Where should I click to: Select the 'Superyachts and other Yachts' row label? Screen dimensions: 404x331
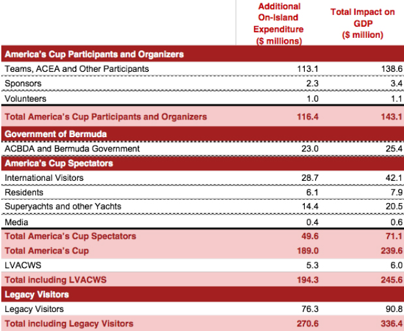click(x=63, y=207)
